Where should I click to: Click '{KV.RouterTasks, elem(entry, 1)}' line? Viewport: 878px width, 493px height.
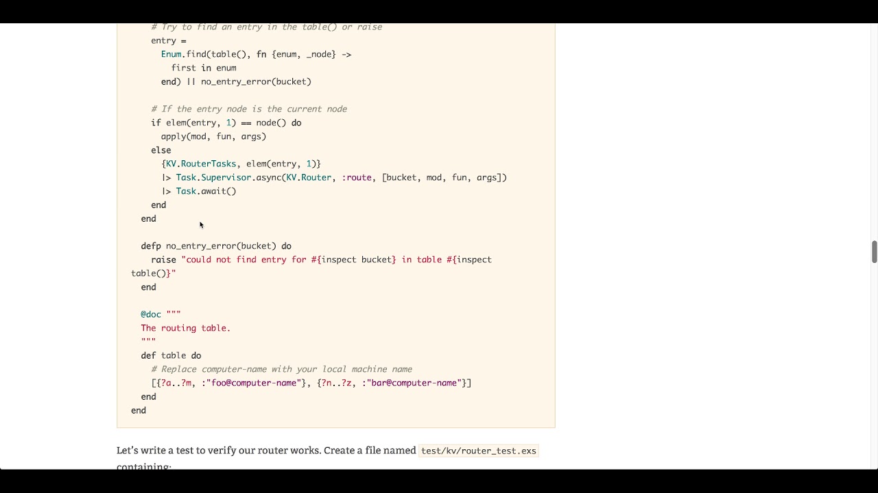[241, 164]
